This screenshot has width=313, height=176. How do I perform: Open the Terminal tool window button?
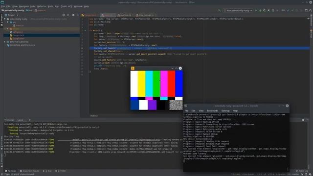coord(11,171)
